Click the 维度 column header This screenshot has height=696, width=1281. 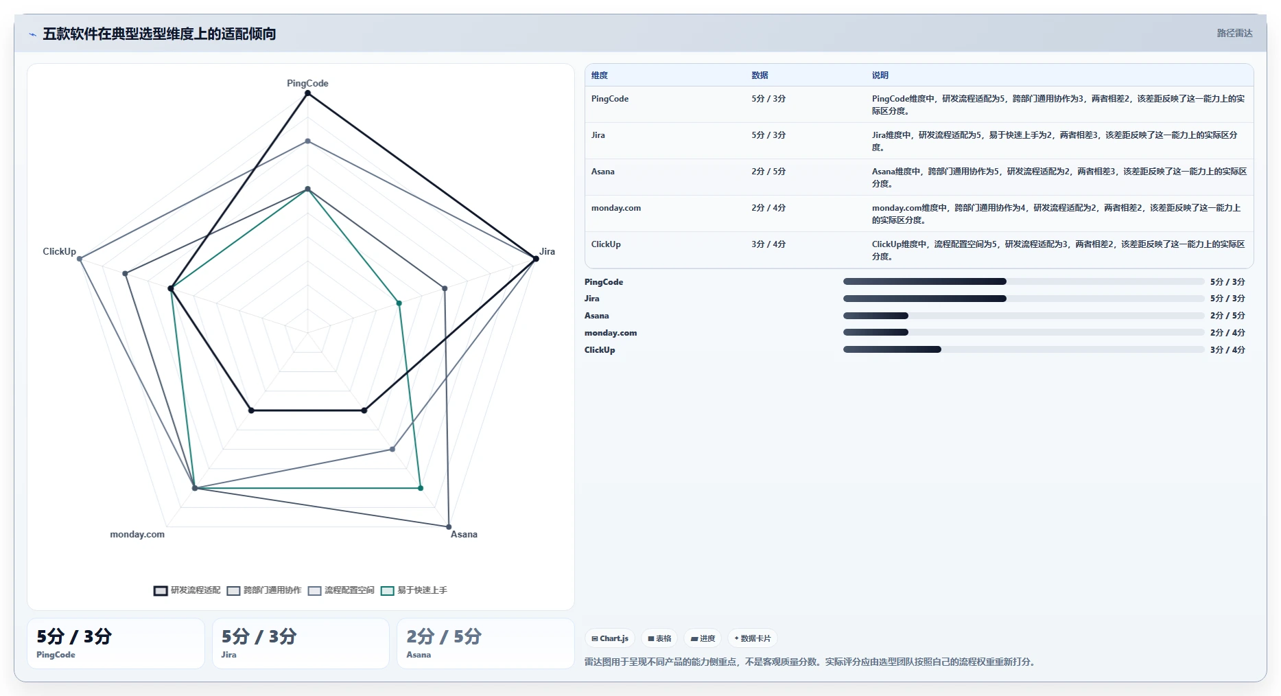coord(600,76)
